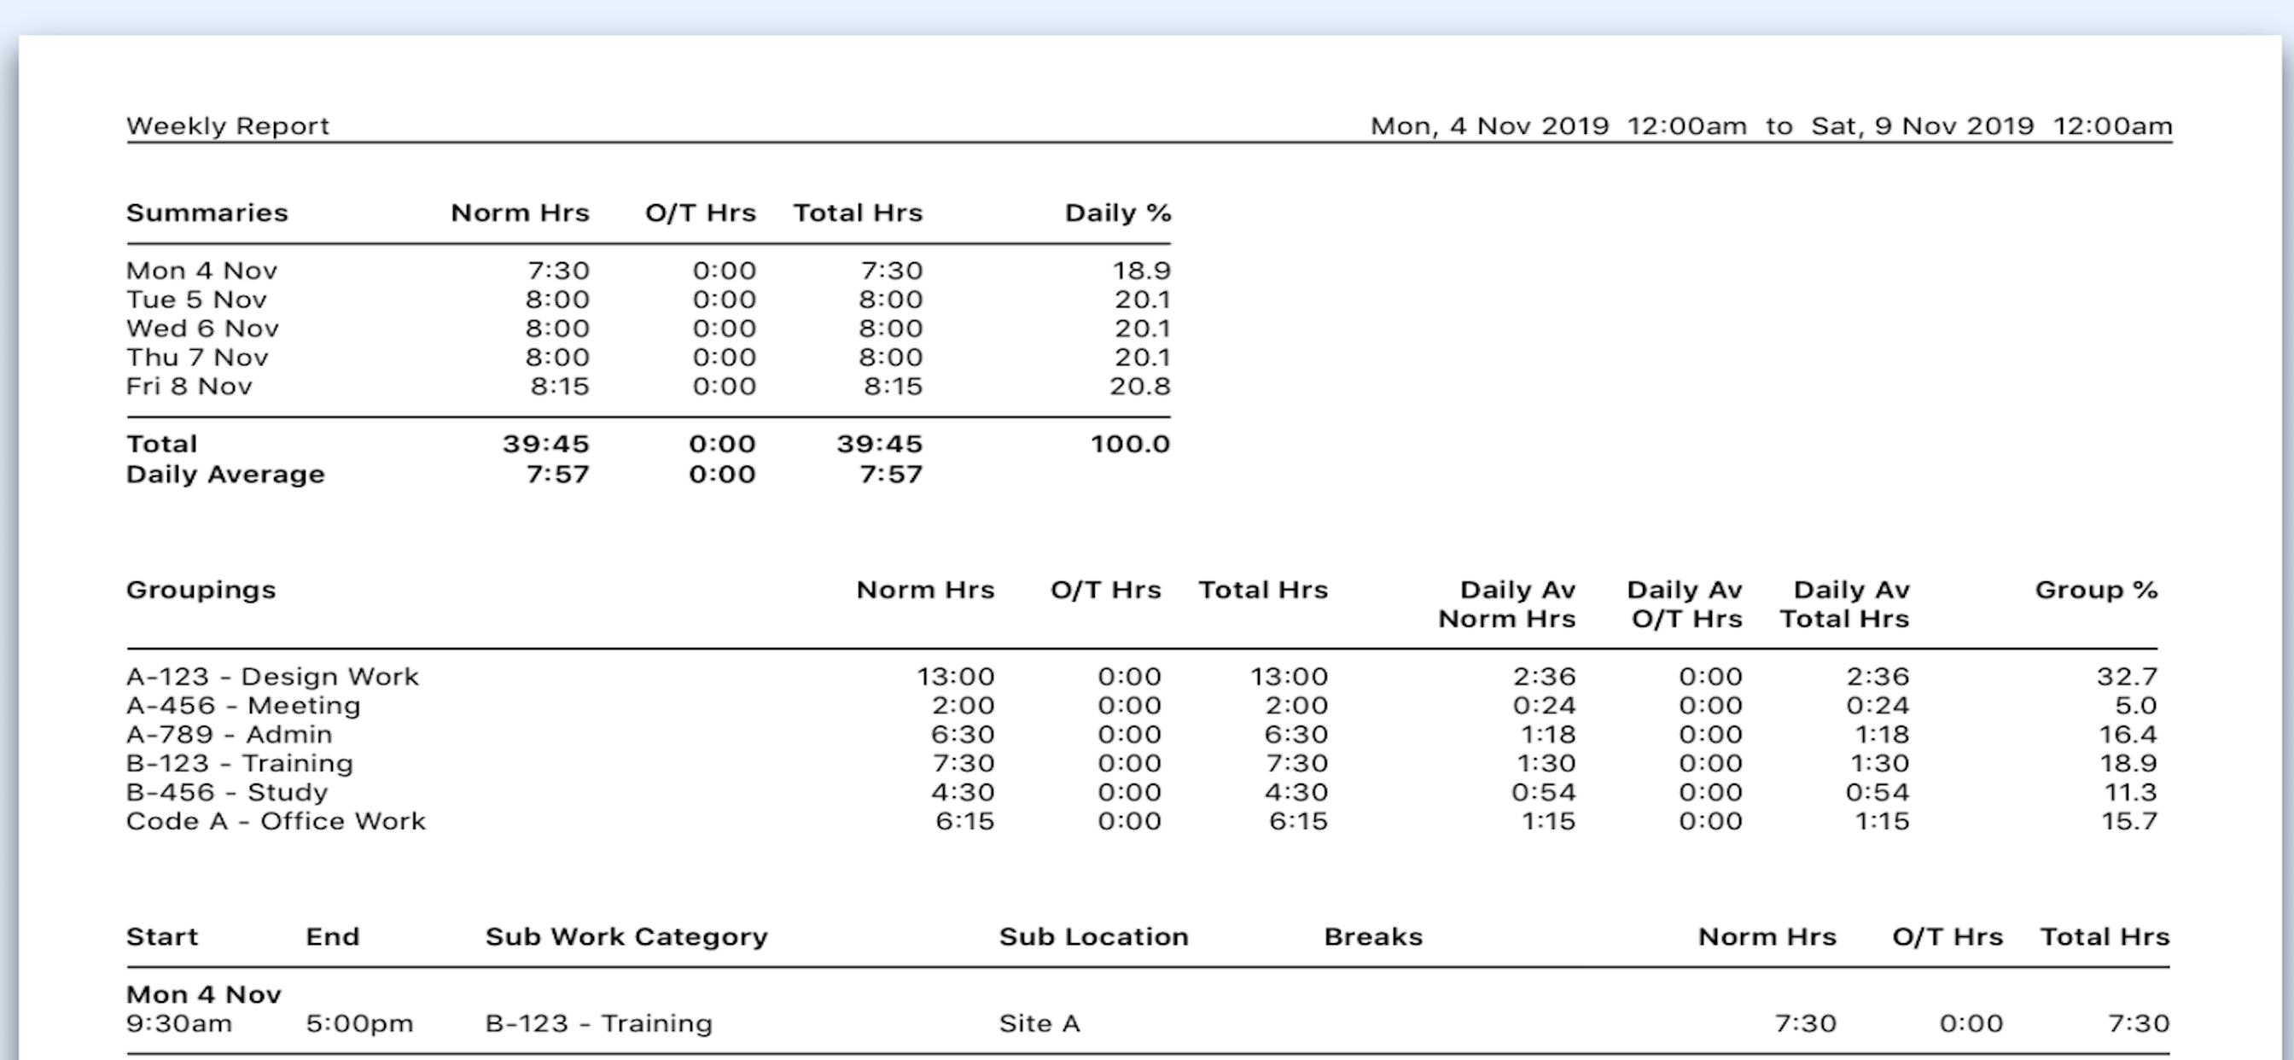Select the B-456 - Study grouping
Image resolution: width=2294 pixels, height=1060 pixels.
[227, 793]
